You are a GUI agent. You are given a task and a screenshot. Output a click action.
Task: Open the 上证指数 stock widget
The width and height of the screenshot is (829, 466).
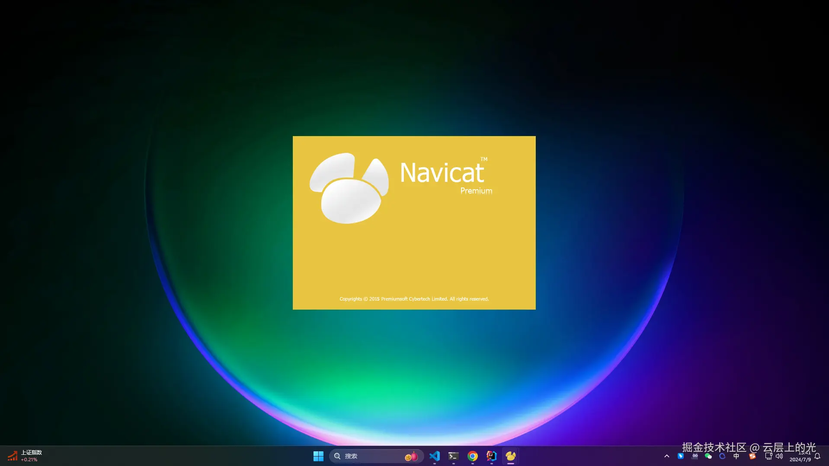coord(25,456)
